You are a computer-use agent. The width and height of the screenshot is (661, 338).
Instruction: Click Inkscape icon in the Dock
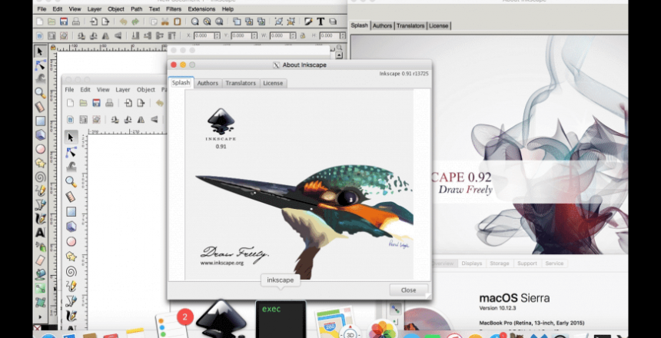point(221,320)
